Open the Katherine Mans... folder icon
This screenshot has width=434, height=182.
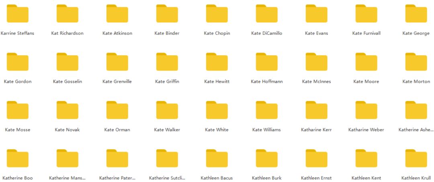click(x=67, y=158)
